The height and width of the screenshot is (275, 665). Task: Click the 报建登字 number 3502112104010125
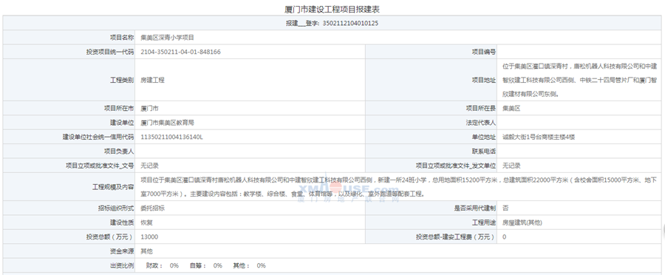coord(350,24)
